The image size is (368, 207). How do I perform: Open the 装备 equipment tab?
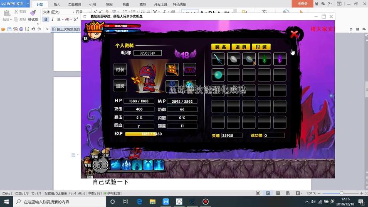[x=220, y=47]
